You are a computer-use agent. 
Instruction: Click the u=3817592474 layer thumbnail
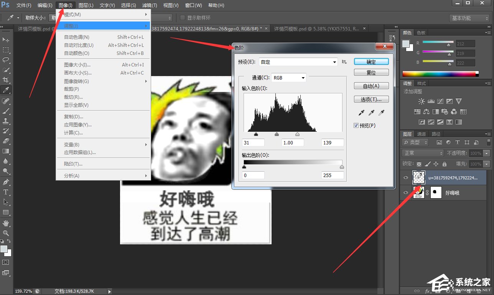tap(419, 177)
